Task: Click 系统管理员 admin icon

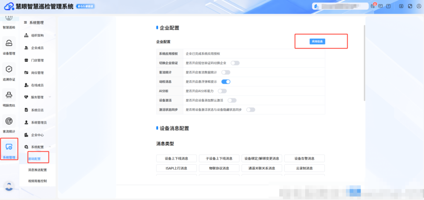Action: point(26,123)
